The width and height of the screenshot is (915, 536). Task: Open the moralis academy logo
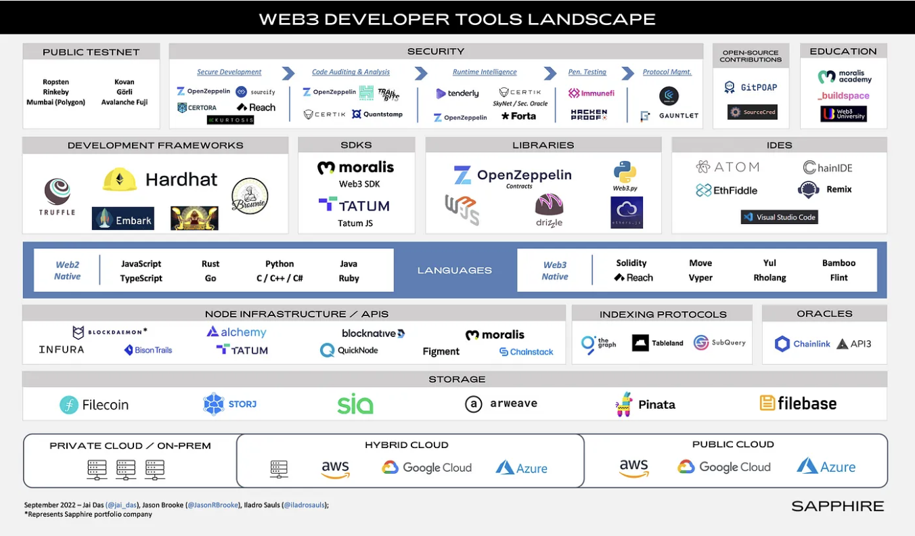pyautogui.click(x=844, y=76)
